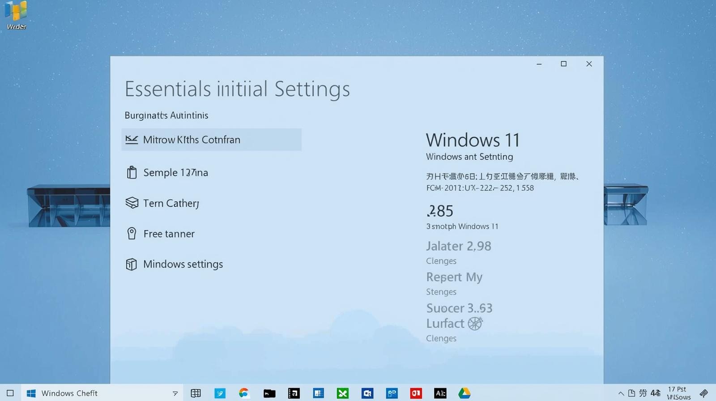Click the far-left taskbar square button
Viewport: 716px width, 401px height.
click(x=10, y=393)
